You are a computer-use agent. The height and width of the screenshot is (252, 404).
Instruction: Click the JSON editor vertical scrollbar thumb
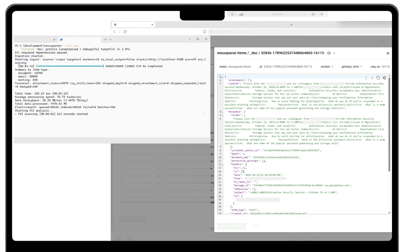(x=389, y=124)
